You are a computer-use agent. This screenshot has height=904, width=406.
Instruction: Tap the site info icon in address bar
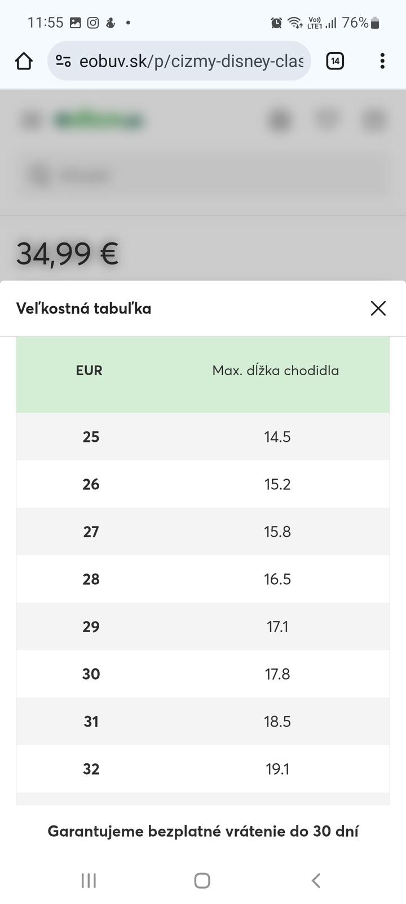point(63,61)
